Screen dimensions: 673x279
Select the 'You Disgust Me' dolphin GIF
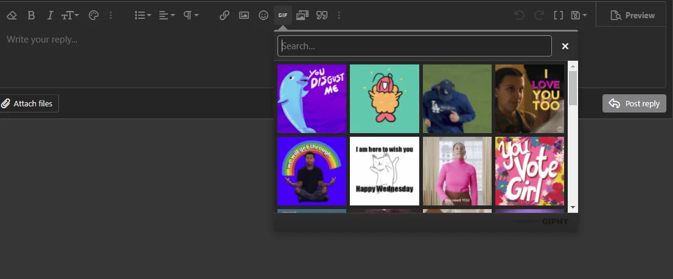312,98
